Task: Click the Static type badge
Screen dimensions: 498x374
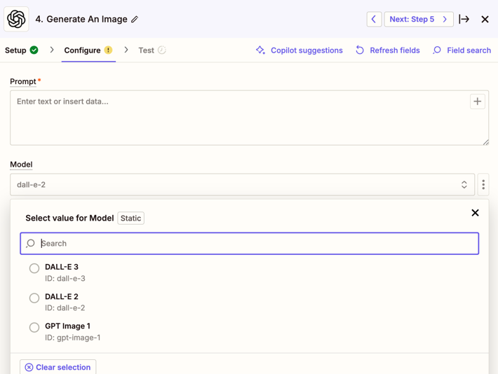Action: 130,219
